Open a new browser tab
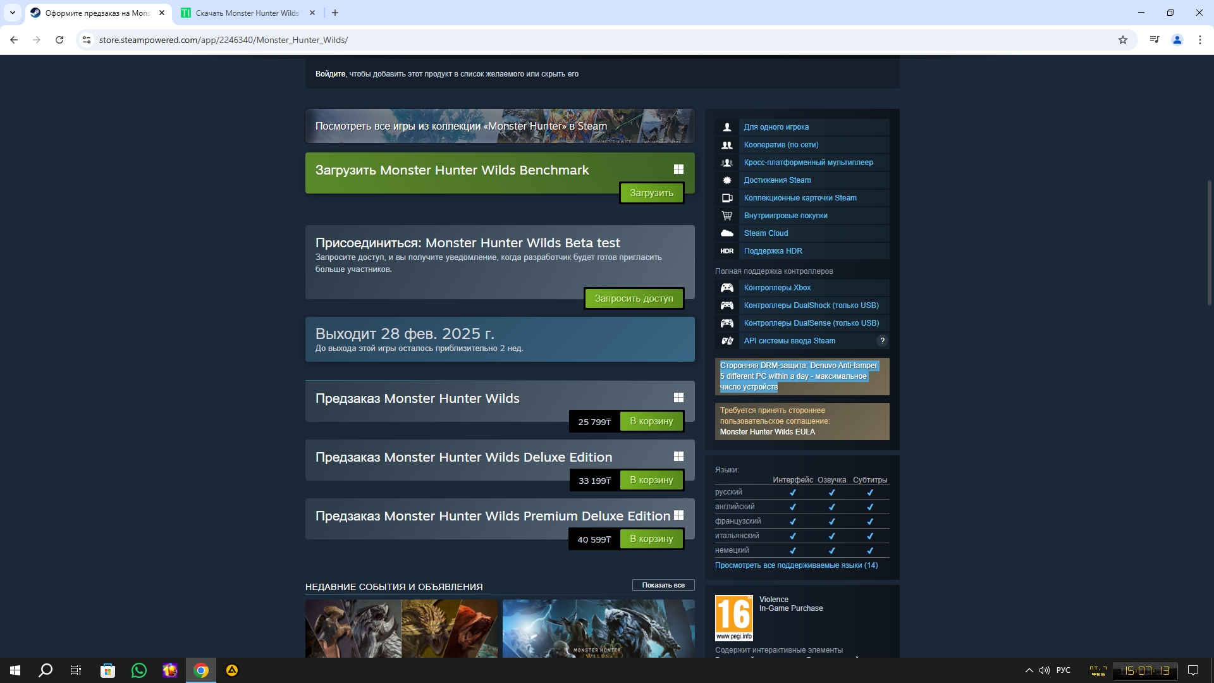This screenshot has width=1214, height=683. (335, 13)
